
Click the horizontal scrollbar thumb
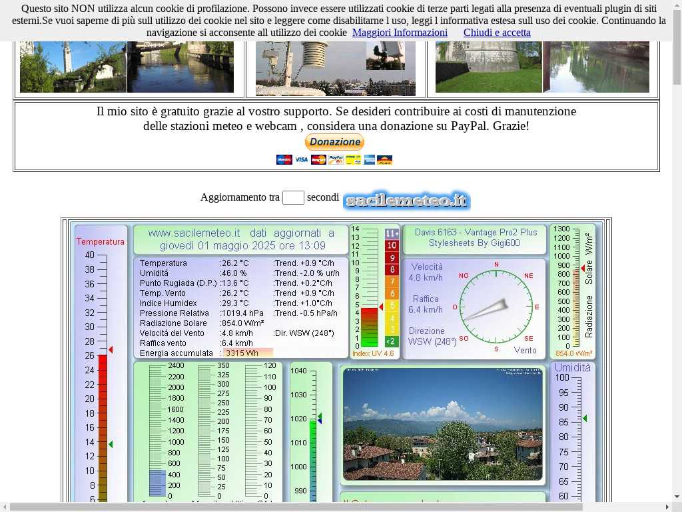pos(296,507)
